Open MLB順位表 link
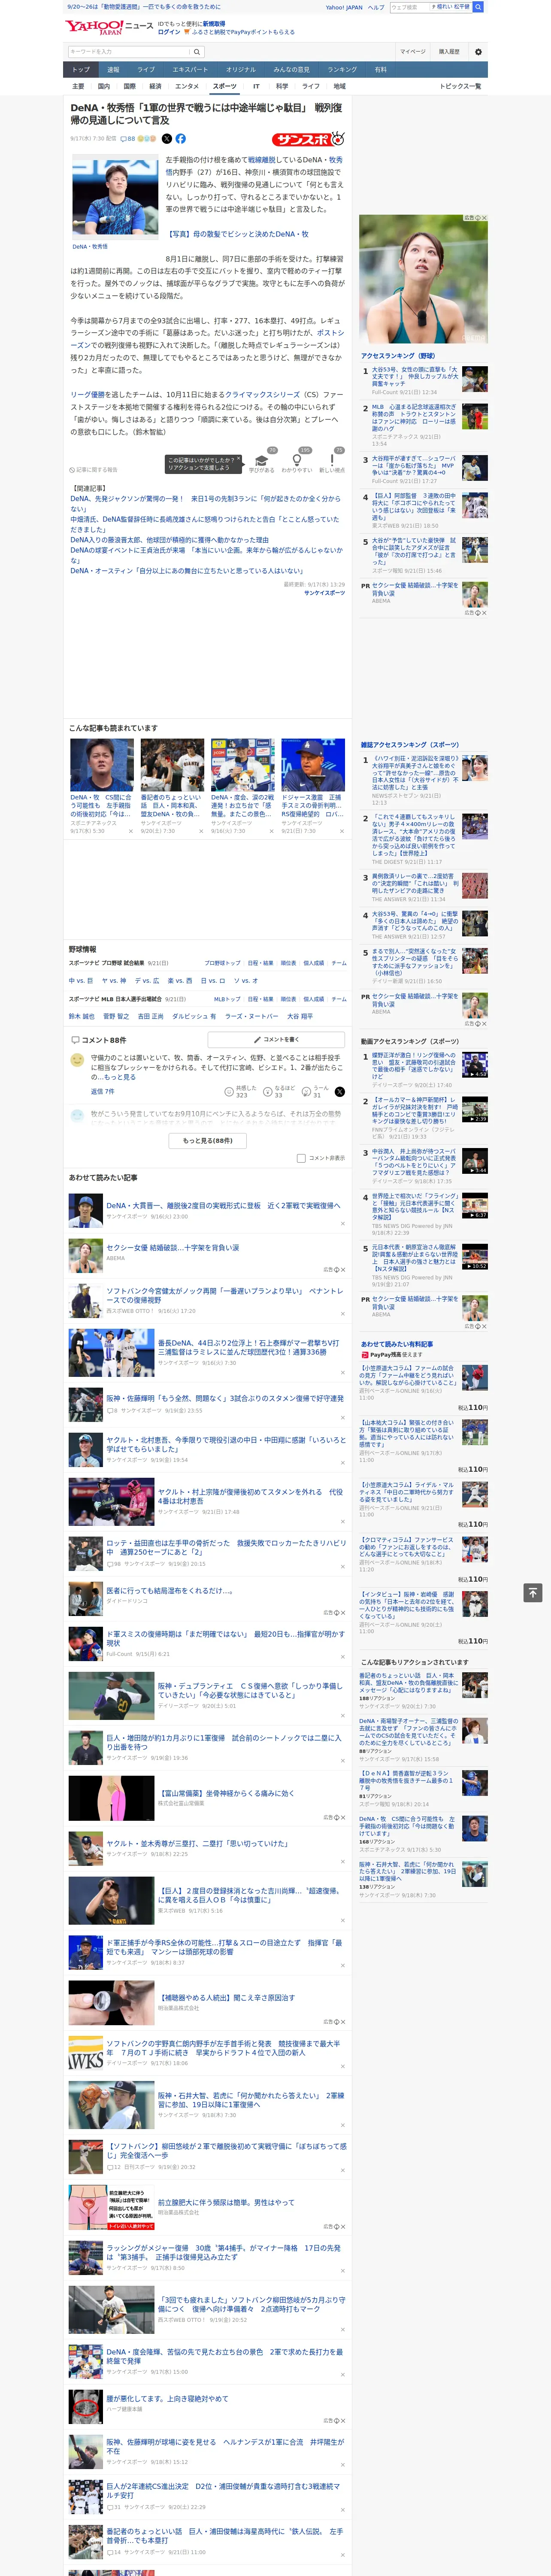Image resolution: width=551 pixels, height=2576 pixels. [x=288, y=999]
